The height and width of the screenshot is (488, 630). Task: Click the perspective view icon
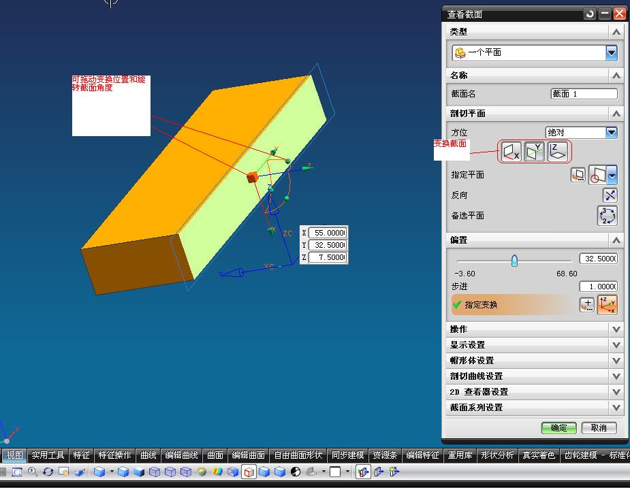(x=80, y=472)
